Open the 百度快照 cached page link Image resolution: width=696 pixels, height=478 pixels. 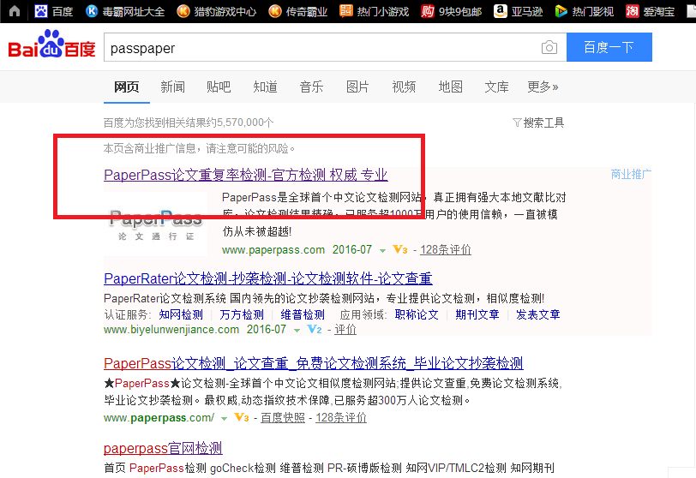[283, 418]
